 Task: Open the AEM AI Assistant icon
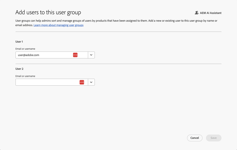[197, 13]
